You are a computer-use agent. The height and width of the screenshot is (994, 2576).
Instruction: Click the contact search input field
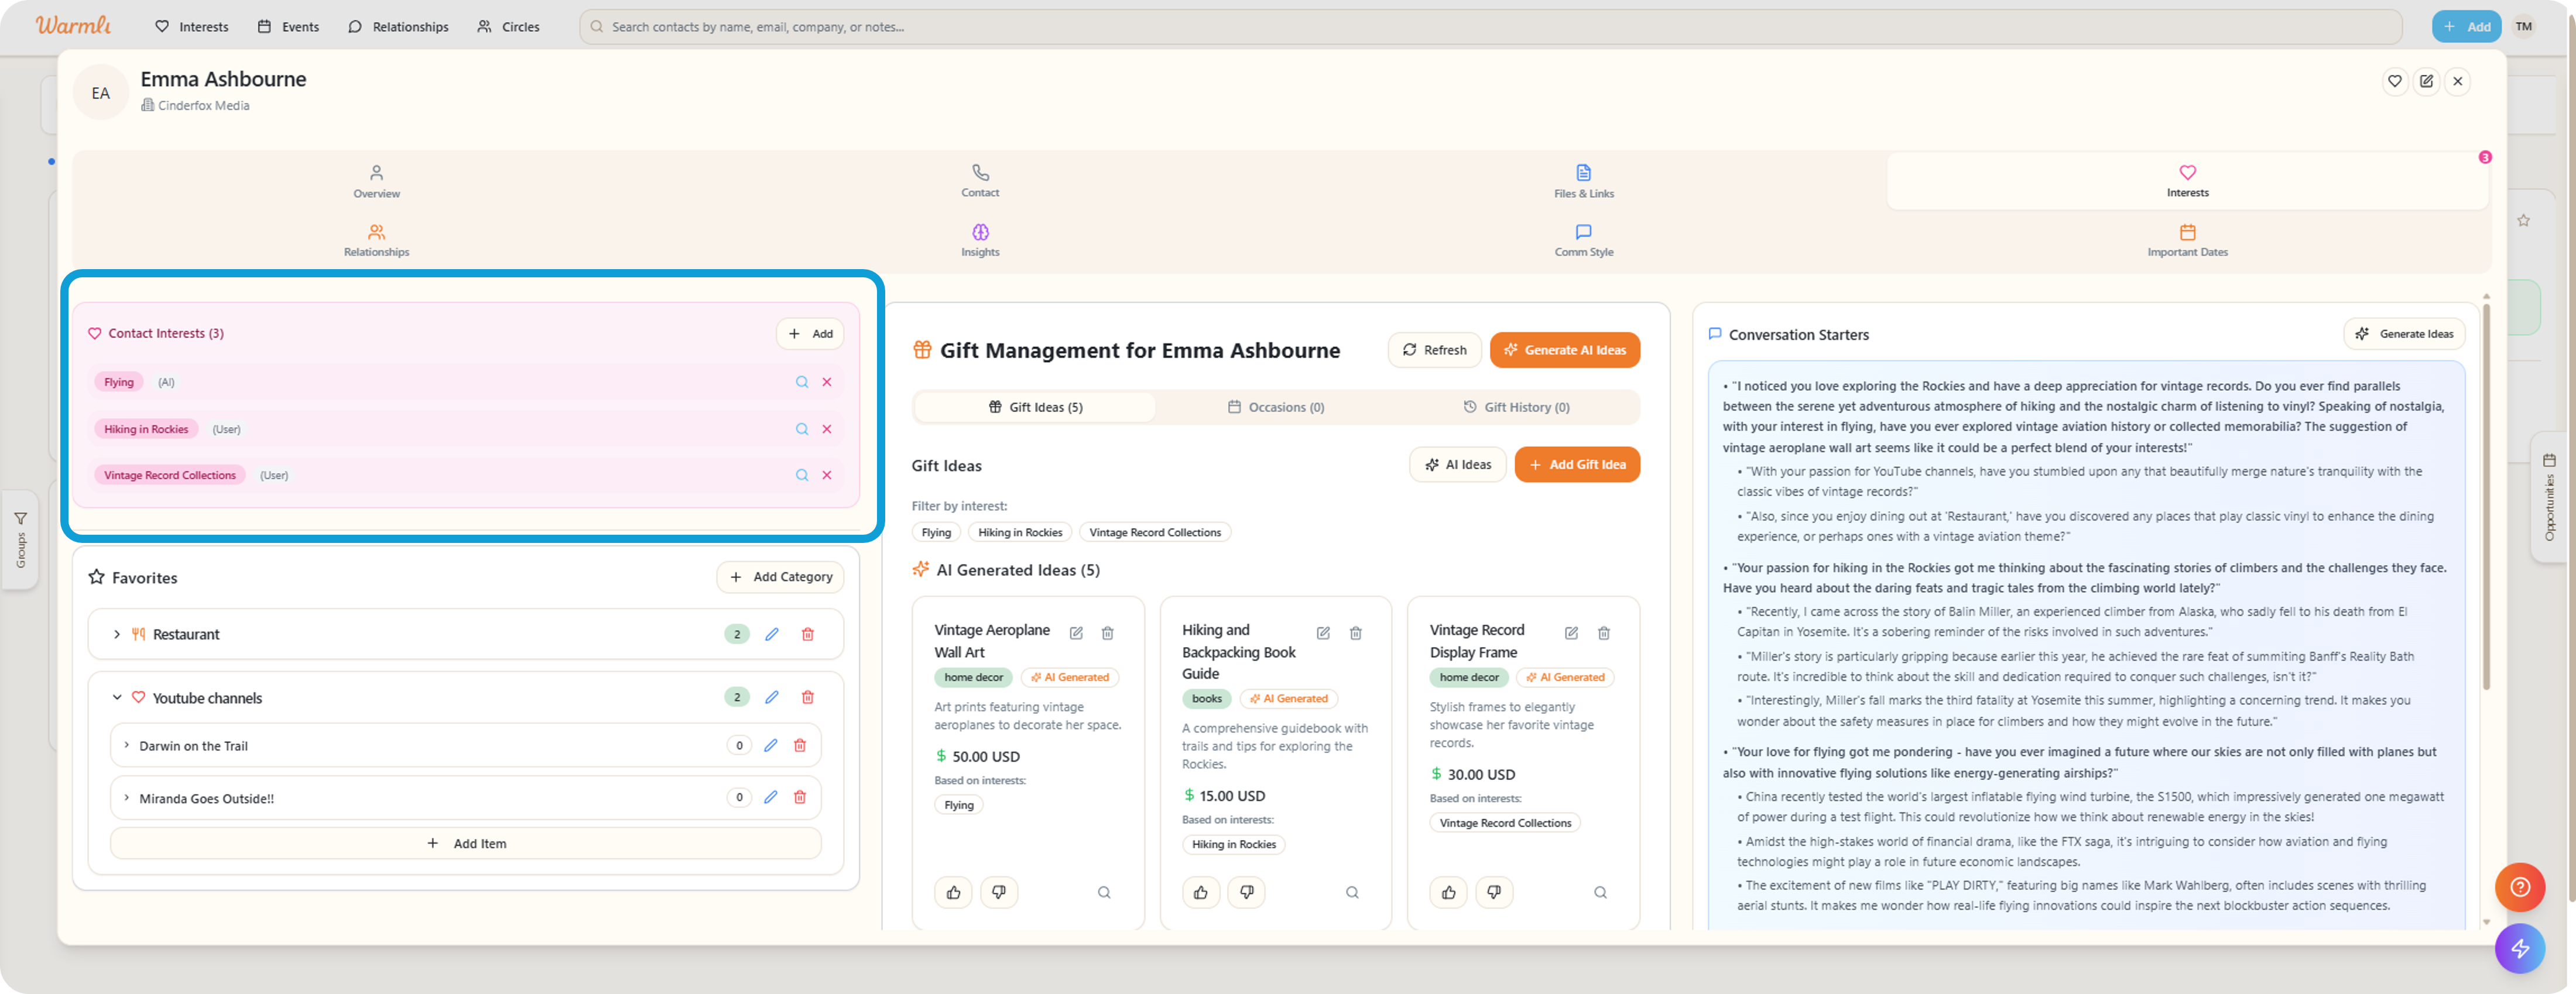pyautogui.click(x=1490, y=27)
